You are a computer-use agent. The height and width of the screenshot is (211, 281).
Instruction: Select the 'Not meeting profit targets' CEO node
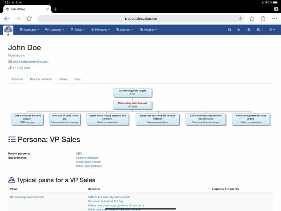coord(132,92)
